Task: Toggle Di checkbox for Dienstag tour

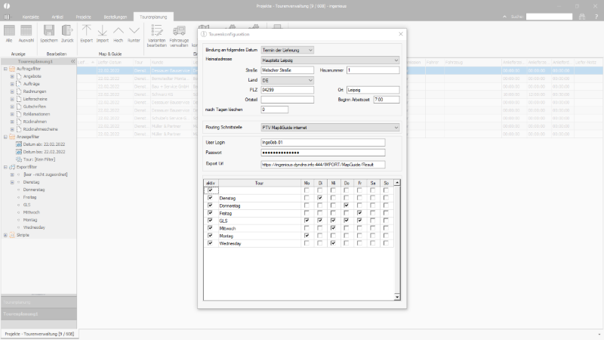Action: pos(319,198)
